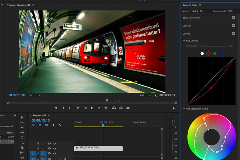The width and height of the screenshot is (240, 160).
Task: Toggle V3 track lock
Action: [x=38, y=144]
